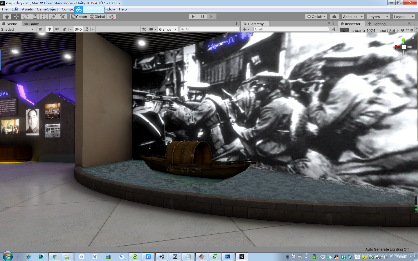418x261 pixels.
Task: Open the GameObject menu
Action: click(x=47, y=9)
